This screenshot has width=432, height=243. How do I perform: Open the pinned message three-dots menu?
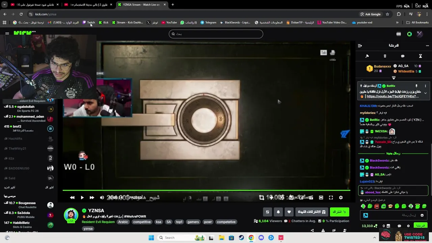425,86
